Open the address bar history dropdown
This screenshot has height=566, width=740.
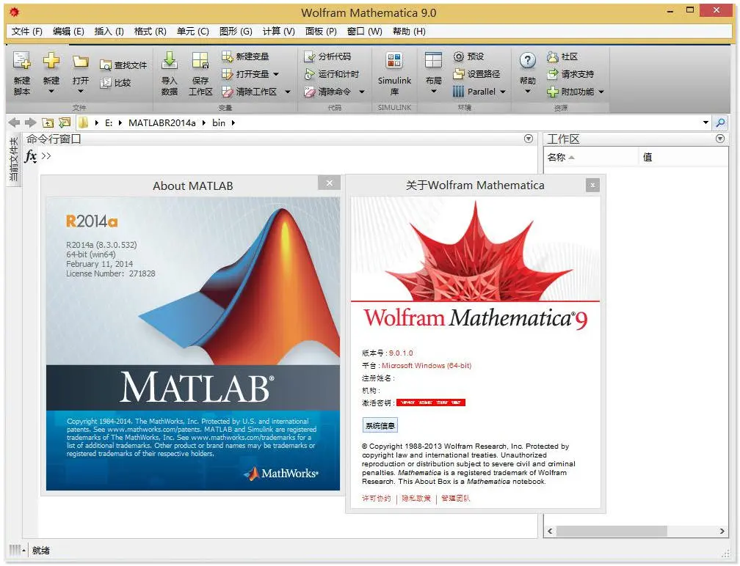[x=706, y=122]
